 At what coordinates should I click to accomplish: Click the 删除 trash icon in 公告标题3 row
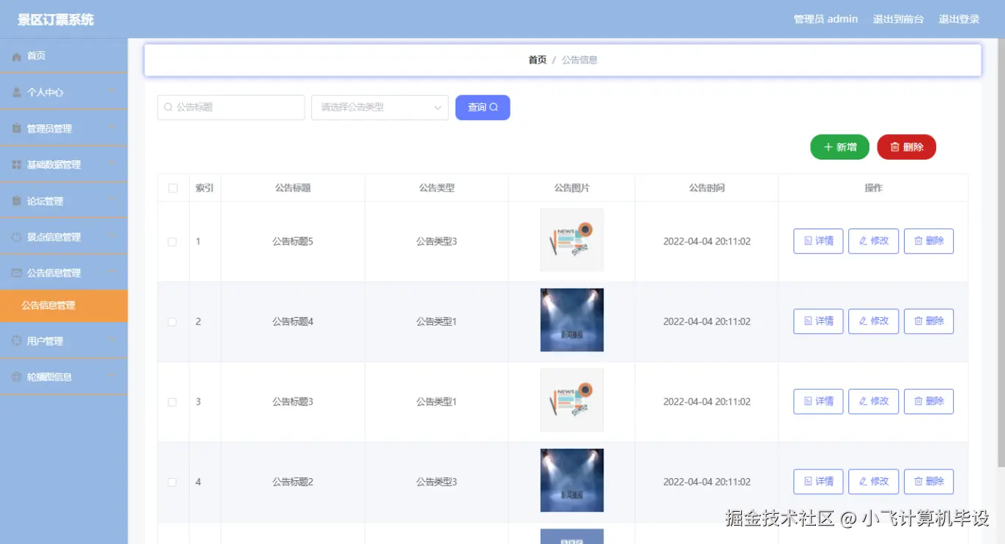tap(919, 401)
